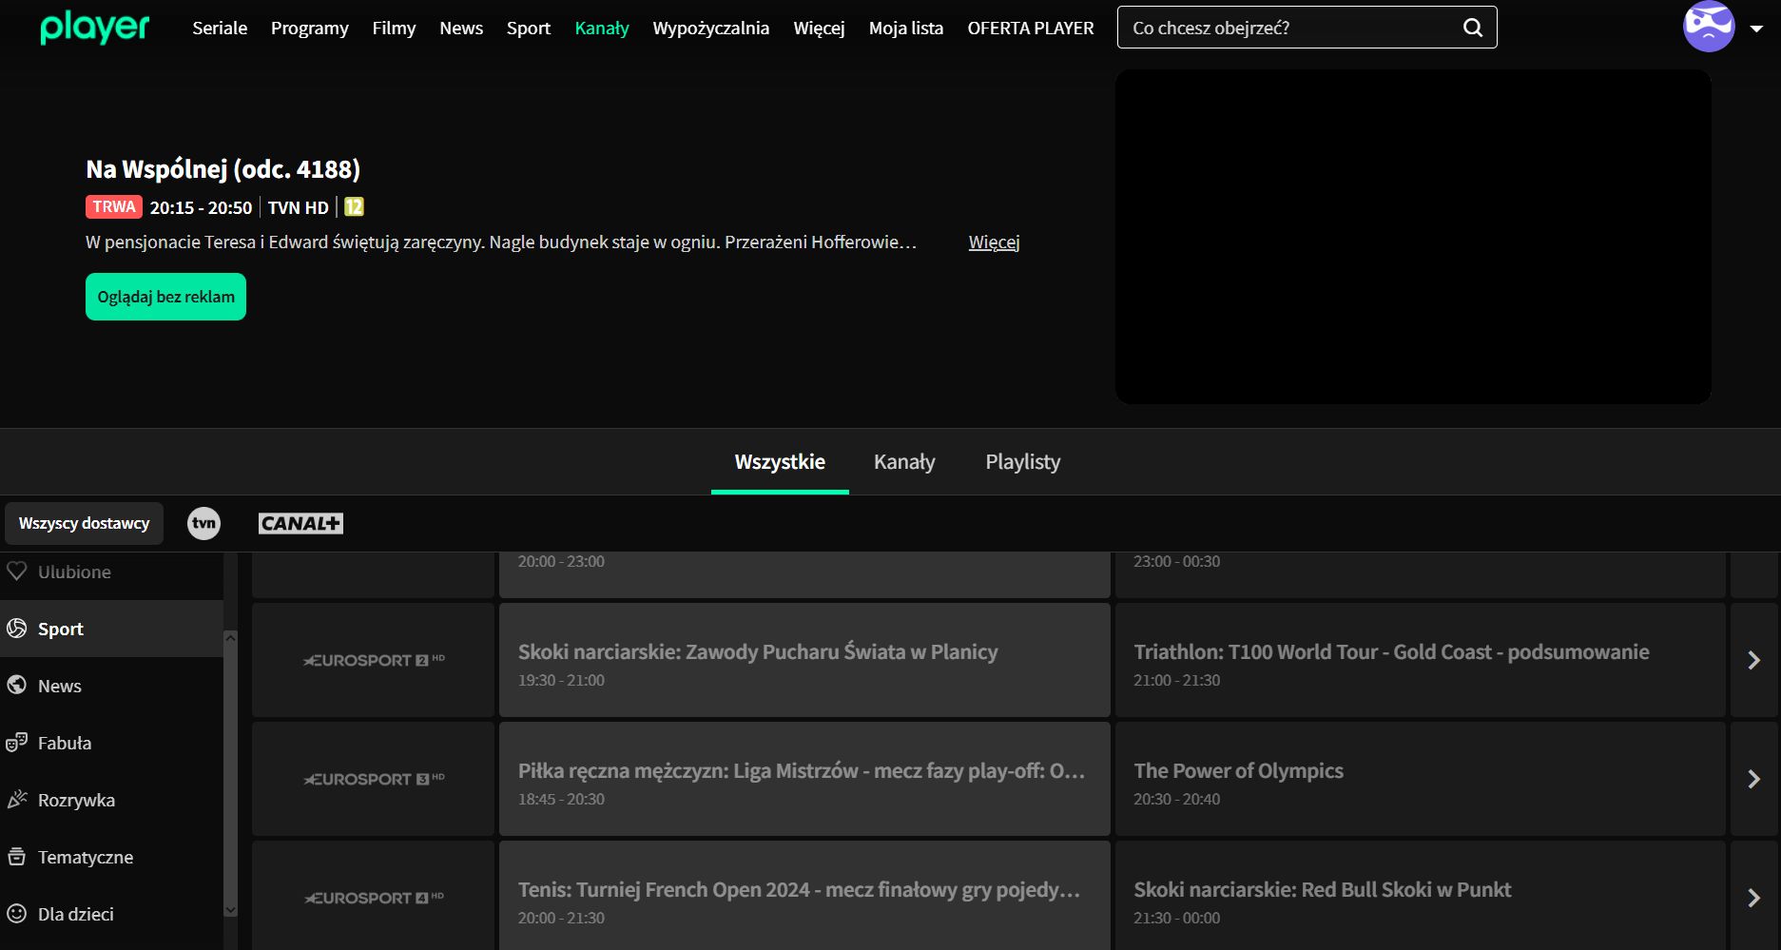Viewport: 1781px width, 950px height.
Task: Open Seriale in the top navigation
Action: [220, 29]
